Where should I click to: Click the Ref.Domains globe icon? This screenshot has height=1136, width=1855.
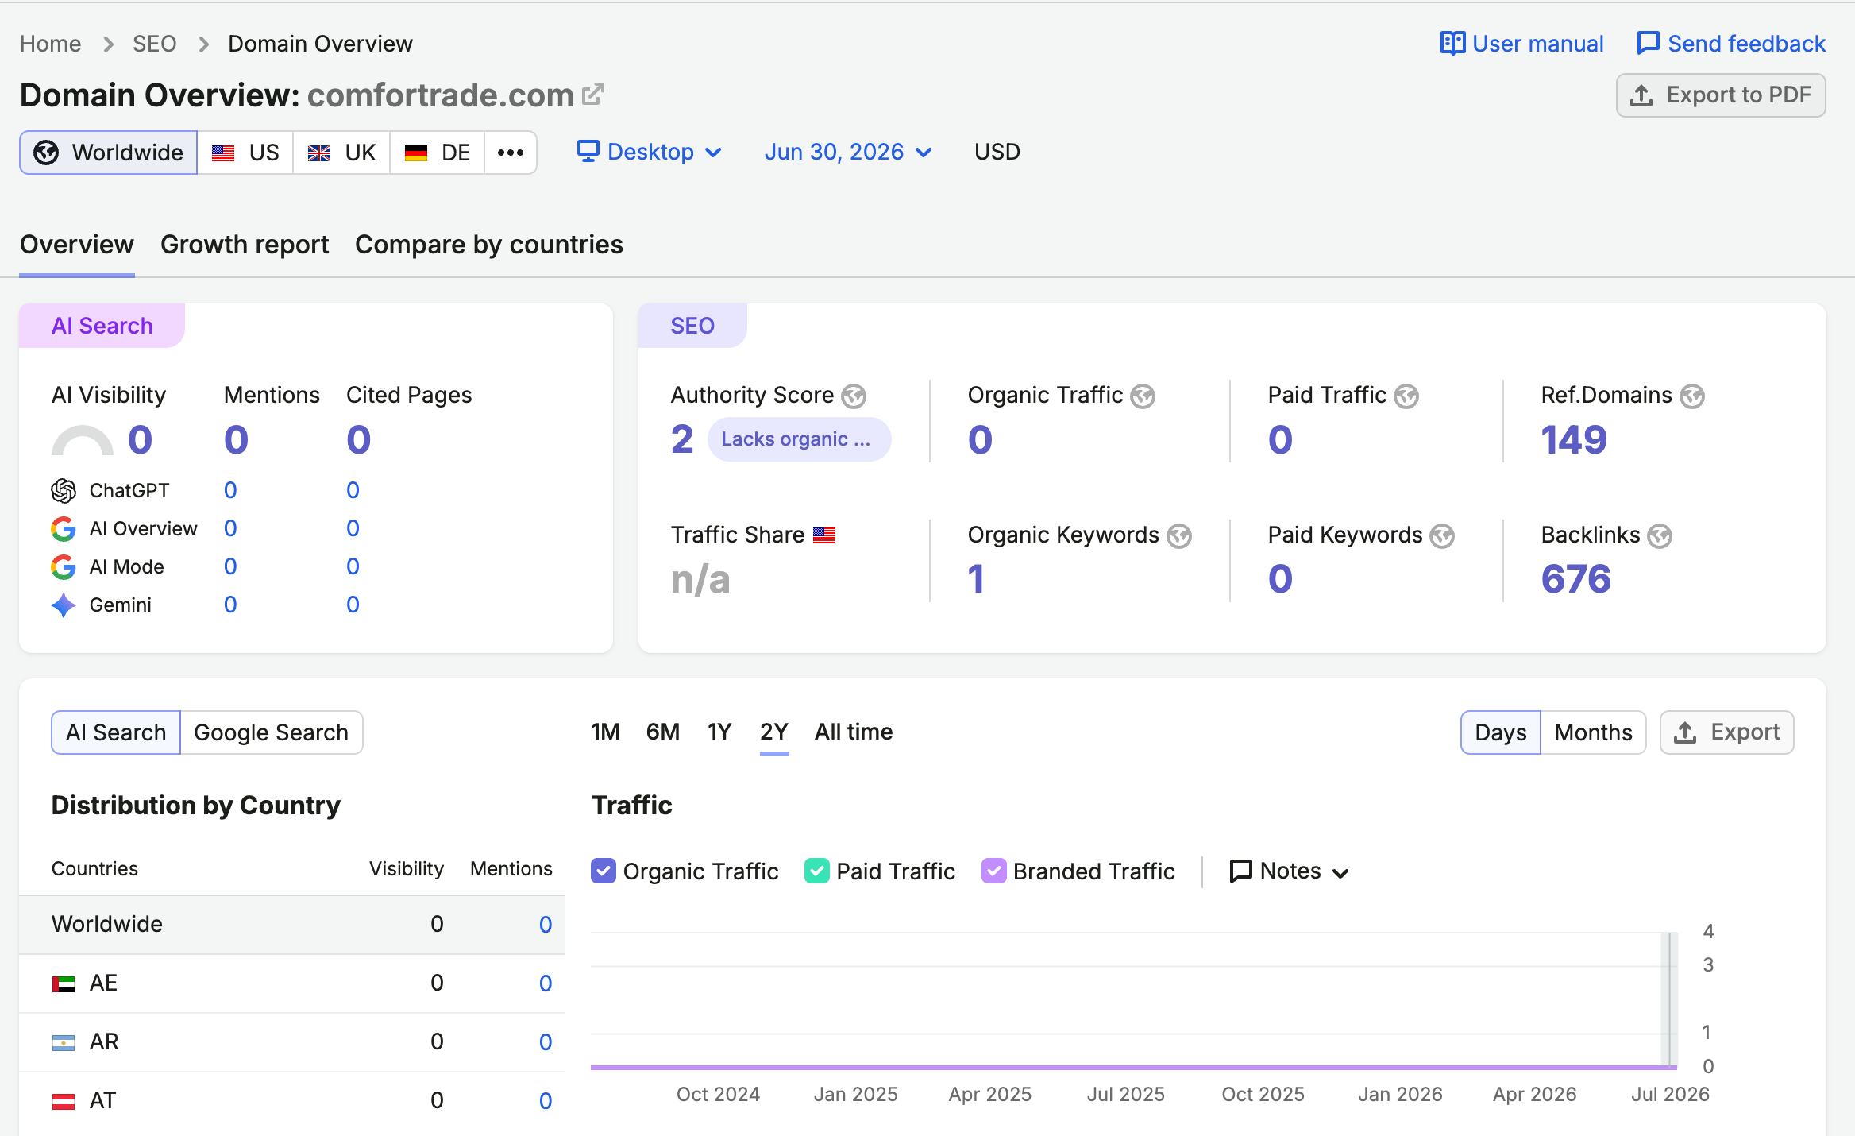pos(1692,396)
